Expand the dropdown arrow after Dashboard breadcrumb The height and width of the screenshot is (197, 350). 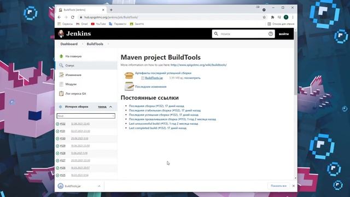83,44
